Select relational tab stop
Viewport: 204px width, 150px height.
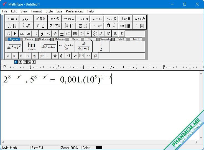click(29, 62)
